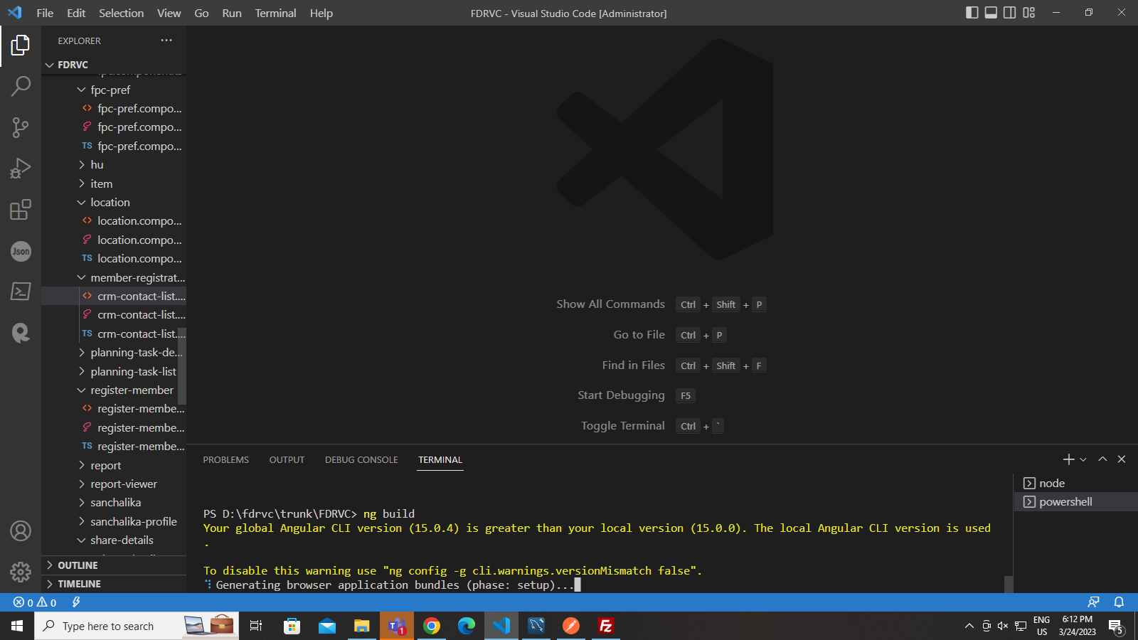Open the Accounts icon
Viewport: 1138px width, 640px height.
pos(21,531)
